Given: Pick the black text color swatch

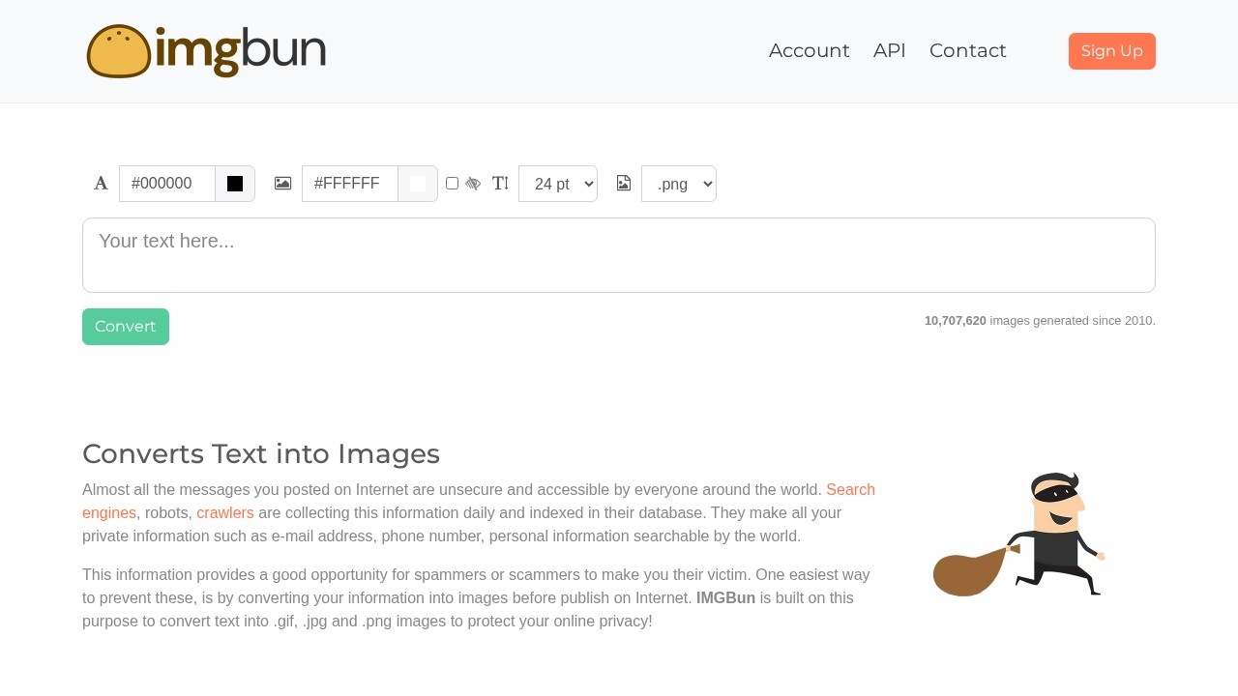Looking at the screenshot, I should (235, 184).
